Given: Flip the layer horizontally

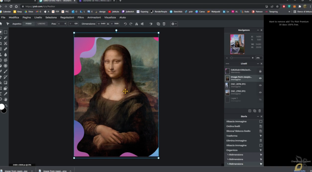Looking at the screenshot, I should point(136,24).
